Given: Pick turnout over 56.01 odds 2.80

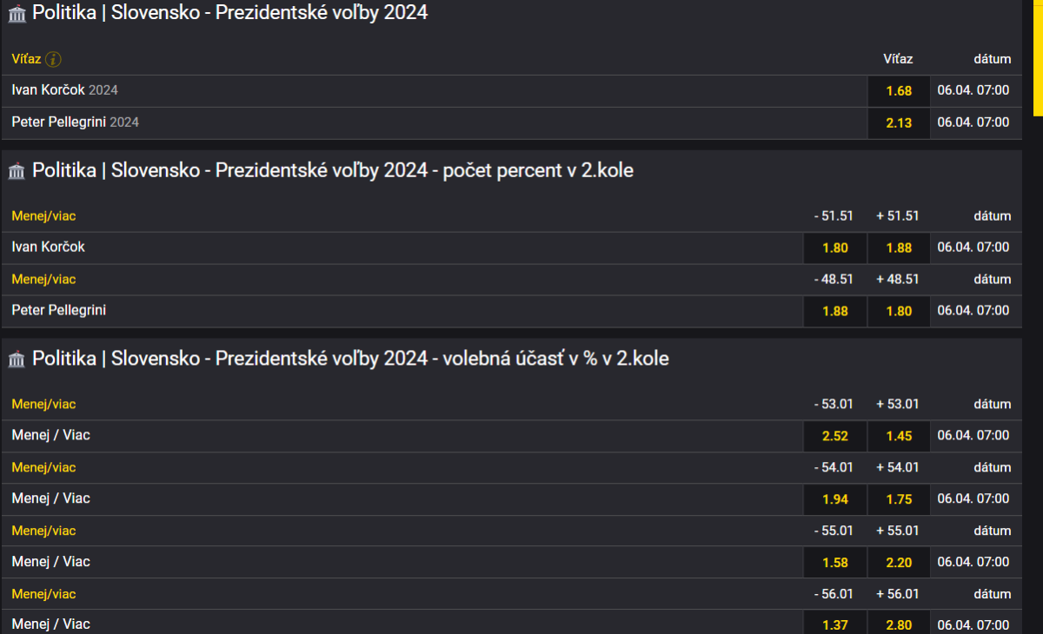Looking at the screenshot, I should 899,625.
